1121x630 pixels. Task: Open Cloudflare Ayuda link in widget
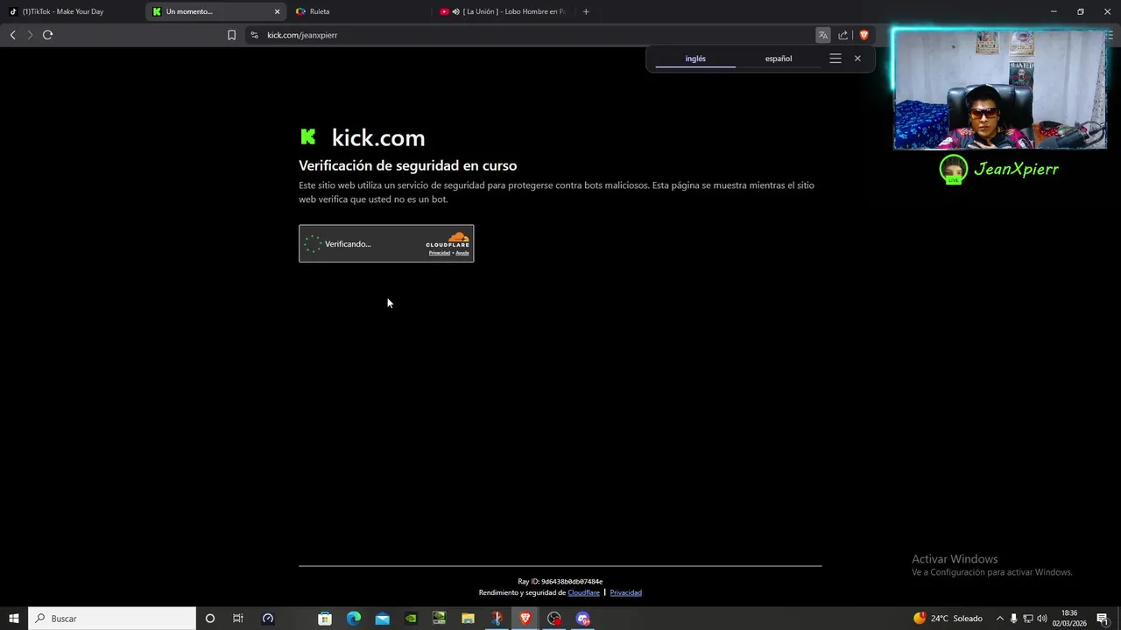pyautogui.click(x=462, y=253)
